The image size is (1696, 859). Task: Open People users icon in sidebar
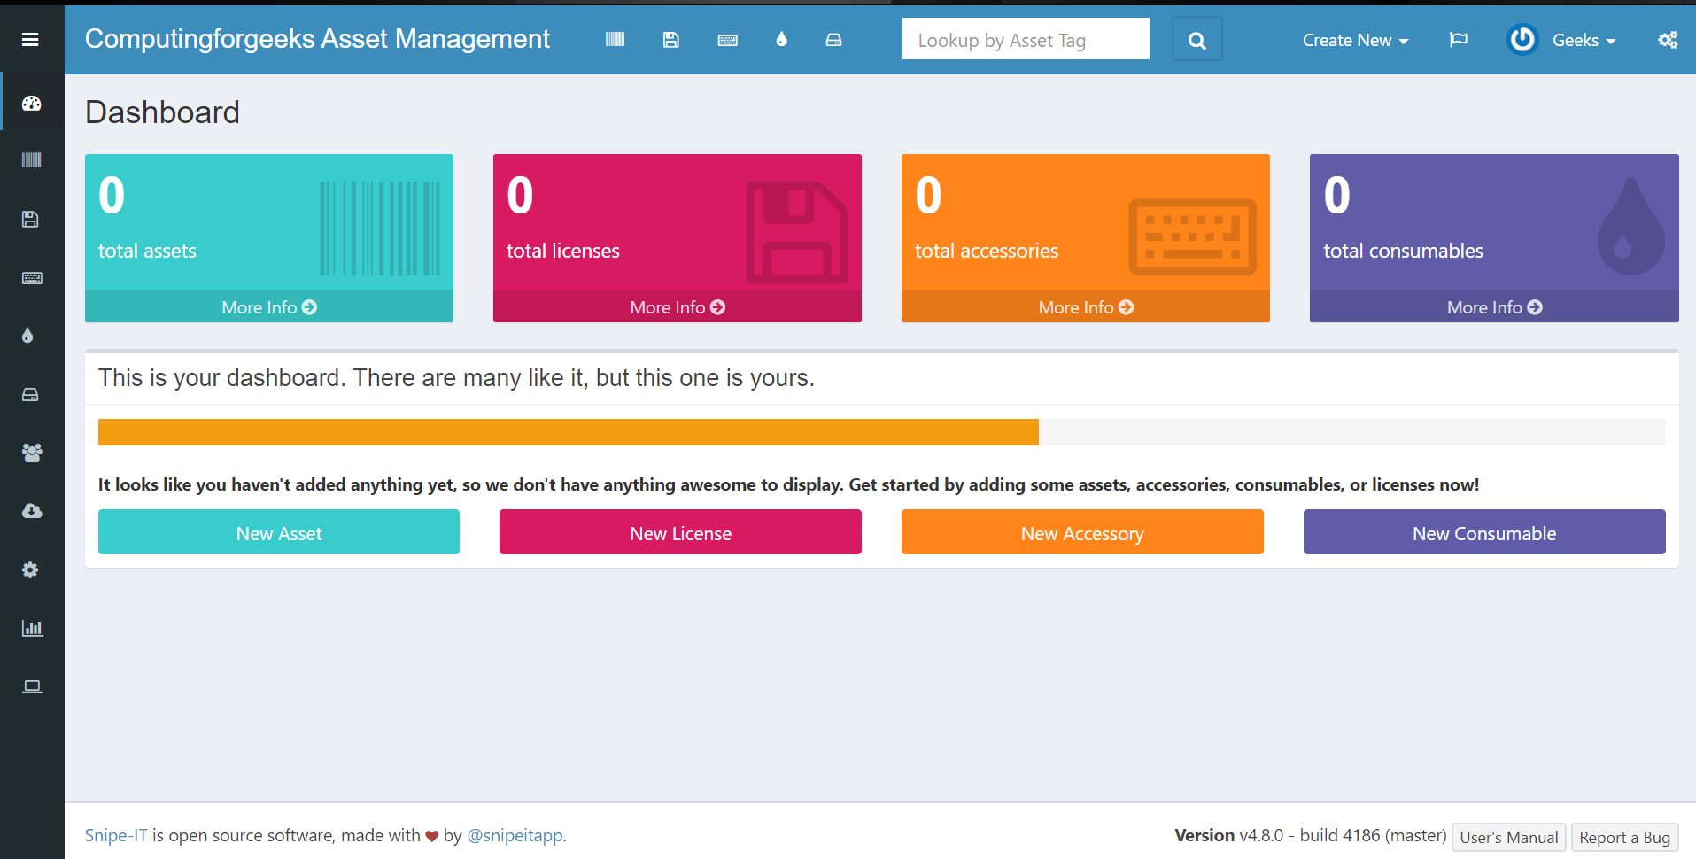click(32, 453)
